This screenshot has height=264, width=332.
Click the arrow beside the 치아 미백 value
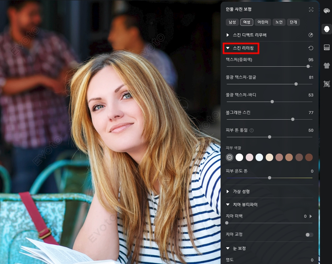coord(311,216)
